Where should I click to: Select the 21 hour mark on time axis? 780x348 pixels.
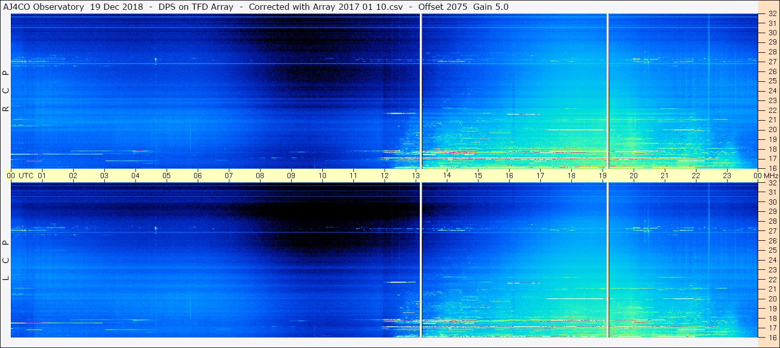[665, 176]
